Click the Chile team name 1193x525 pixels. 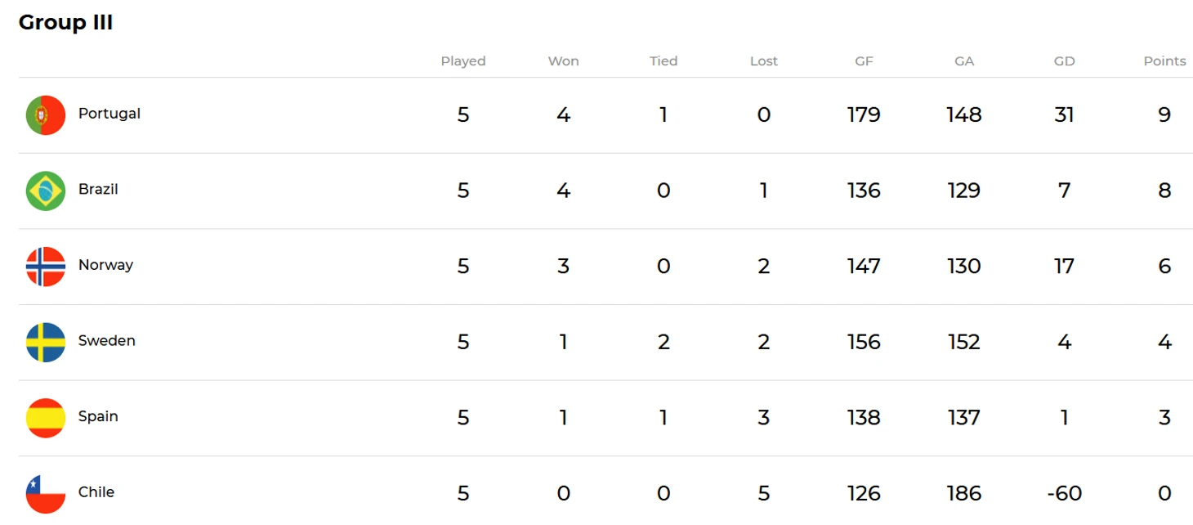(96, 491)
